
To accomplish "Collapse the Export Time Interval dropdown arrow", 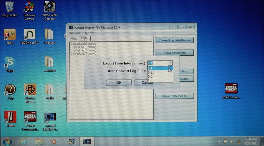I will pos(170,63).
